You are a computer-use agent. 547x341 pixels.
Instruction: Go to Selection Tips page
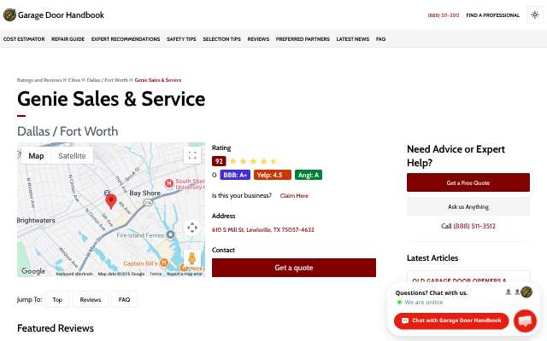click(222, 39)
